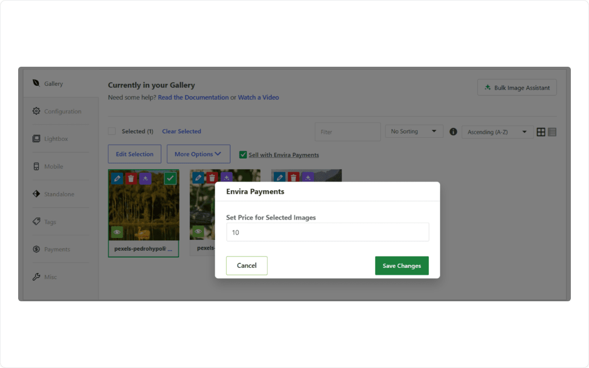Delete the pexels-pedrohypoli image with trash icon
Screen dimensions: 589x368
pos(131,178)
